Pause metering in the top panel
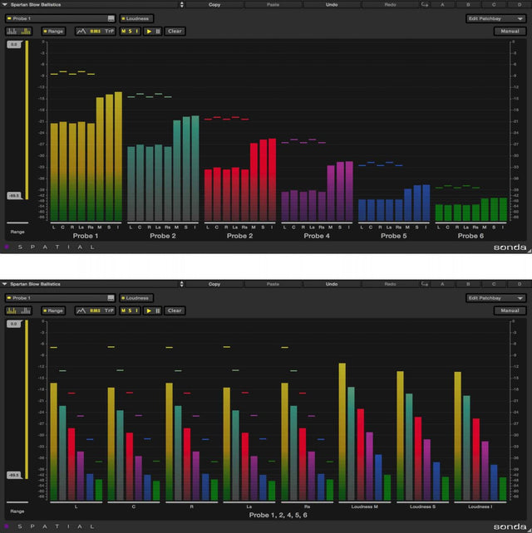This screenshot has height=533, width=532. [156, 32]
